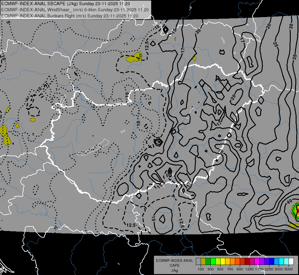299x275 pixels.
Task: Click the SBCAPE title line at top
Action: pos(66,4)
